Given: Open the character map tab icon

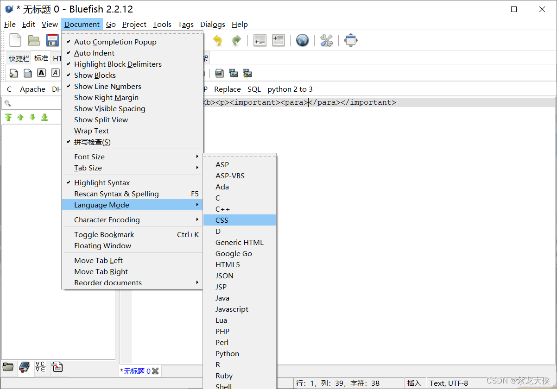Looking at the screenshot, I should click(x=40, y=367).
